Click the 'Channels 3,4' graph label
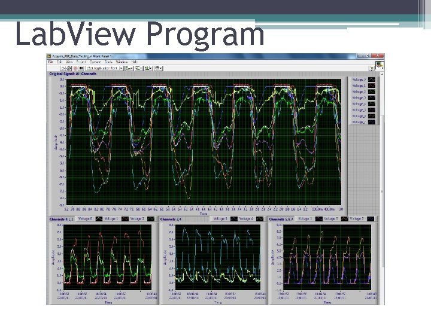431x323 pixels. pos(171,219)
